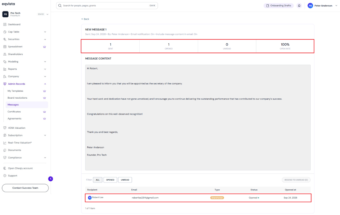
Task: Click the crown icon beside Board resolutions
Action: coord(45,98)
